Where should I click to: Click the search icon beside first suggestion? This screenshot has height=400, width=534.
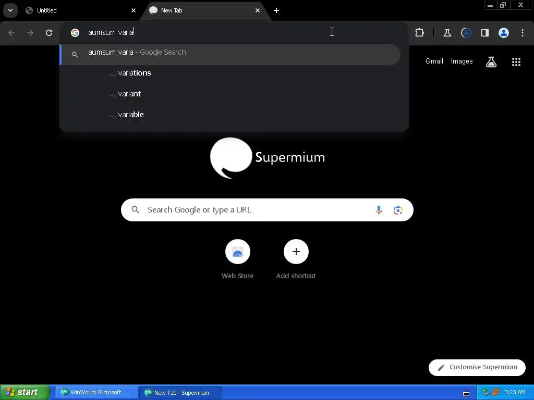pos(75,54)
